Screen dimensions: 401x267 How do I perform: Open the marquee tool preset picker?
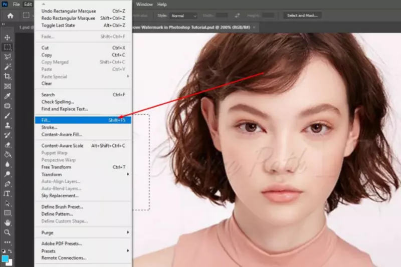(28, 16)
